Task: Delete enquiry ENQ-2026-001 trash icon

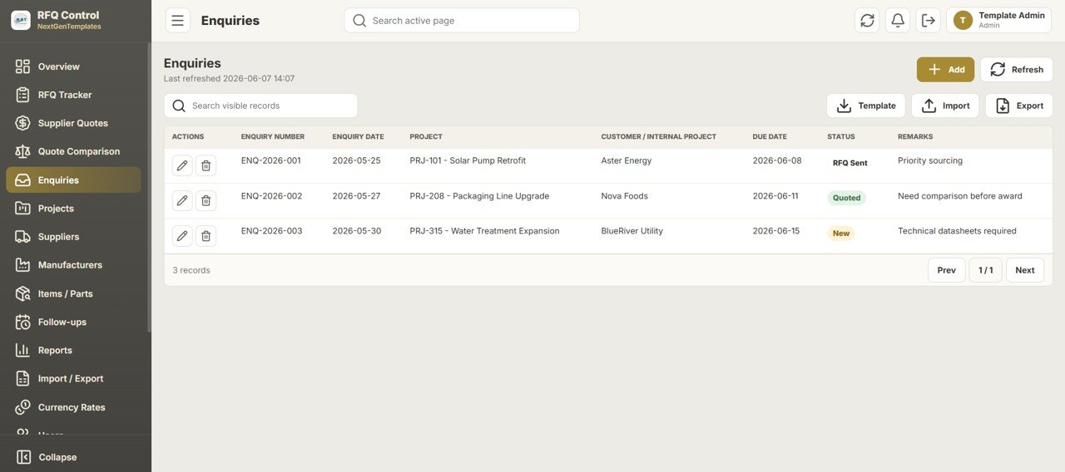Action: tap(206, 165)
